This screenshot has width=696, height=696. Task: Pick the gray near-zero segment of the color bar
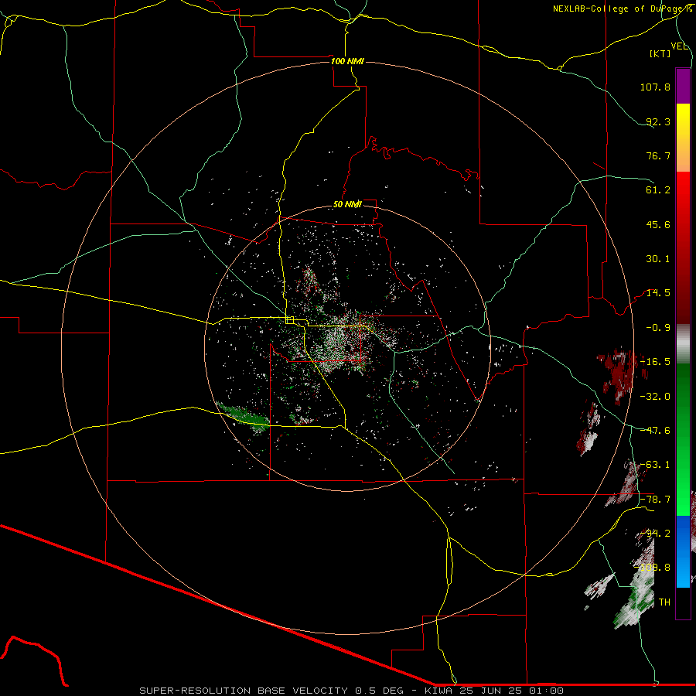click(x=683, y=344)
